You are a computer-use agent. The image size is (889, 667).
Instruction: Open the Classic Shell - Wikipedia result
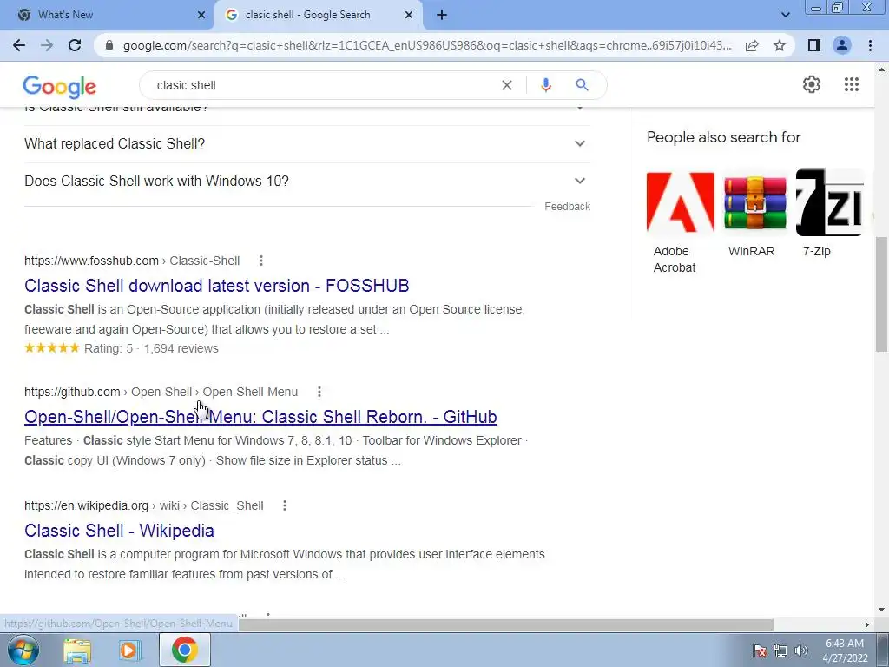pos(119,531)
